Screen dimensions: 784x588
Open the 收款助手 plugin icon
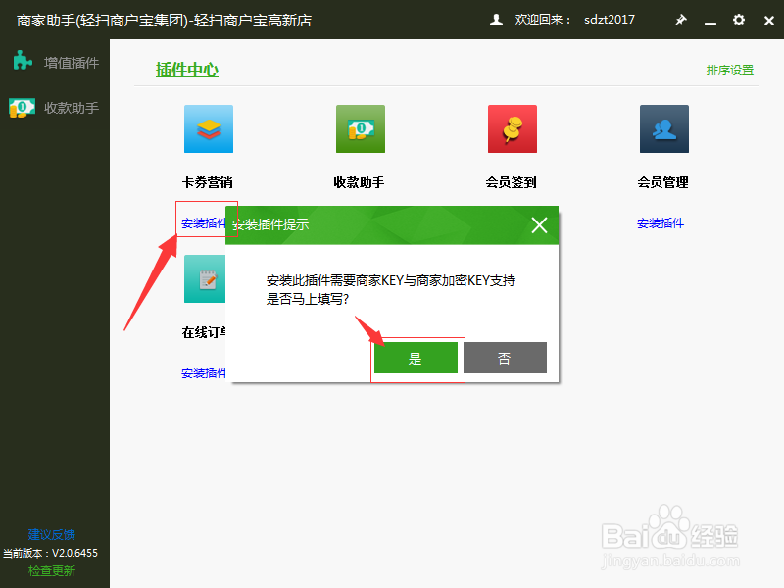(360, 128)
